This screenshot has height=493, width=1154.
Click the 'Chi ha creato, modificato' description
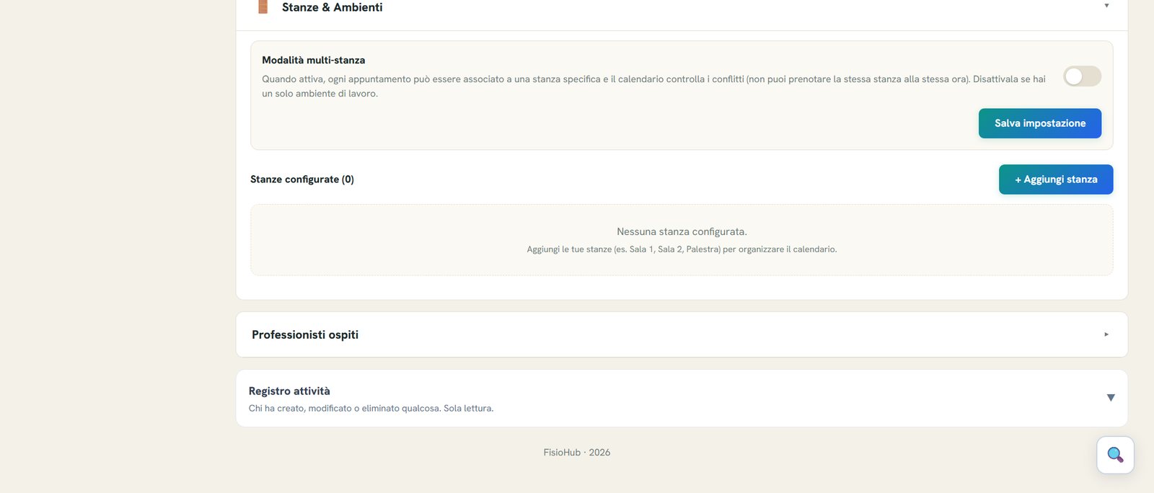[371, 408]
